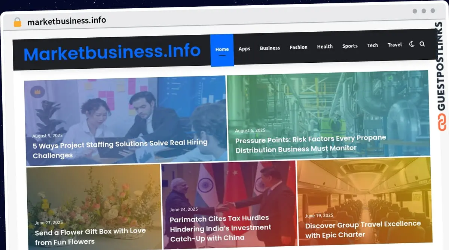Screen dimensions: 449x250
Task: Click the search magnifier icon
Action: (x=422, y=44)
